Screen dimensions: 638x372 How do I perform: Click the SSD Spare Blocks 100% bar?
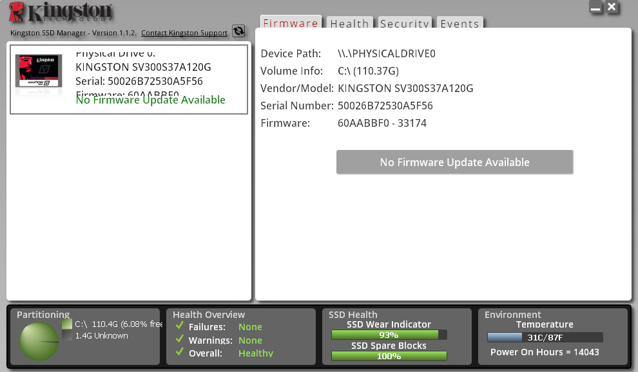point(389,356)
